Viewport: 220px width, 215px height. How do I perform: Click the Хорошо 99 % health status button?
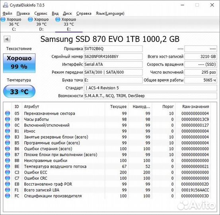[19, 63]
